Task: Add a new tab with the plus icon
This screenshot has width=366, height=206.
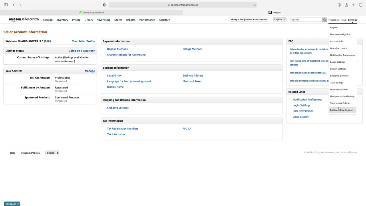Action: pos(353,5)
